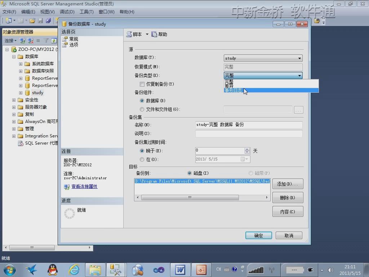
Task: Collapse the 数据库 tree node
Action: tap(14, 57)
